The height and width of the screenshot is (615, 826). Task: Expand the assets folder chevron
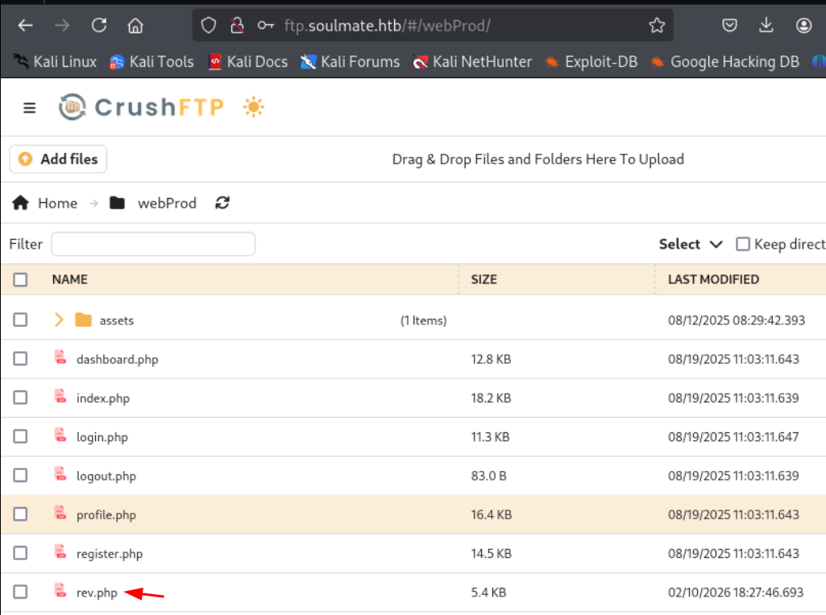click(x=57, y=320)
